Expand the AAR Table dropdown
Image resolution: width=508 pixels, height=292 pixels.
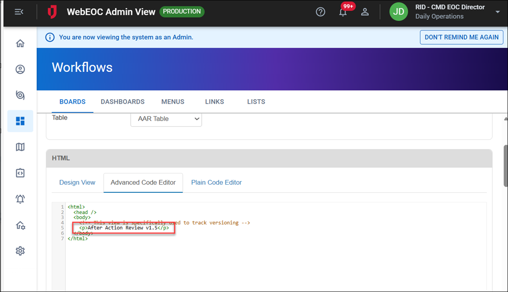click(x=166, y=119)
